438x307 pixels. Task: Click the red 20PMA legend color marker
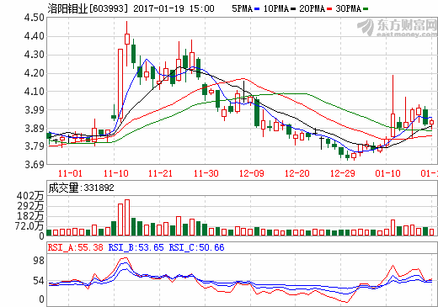click(329, 9)
